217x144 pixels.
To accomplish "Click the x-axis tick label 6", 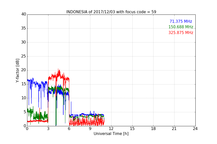I will (69, 129).
